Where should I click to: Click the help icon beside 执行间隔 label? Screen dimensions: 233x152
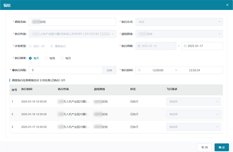13,70
